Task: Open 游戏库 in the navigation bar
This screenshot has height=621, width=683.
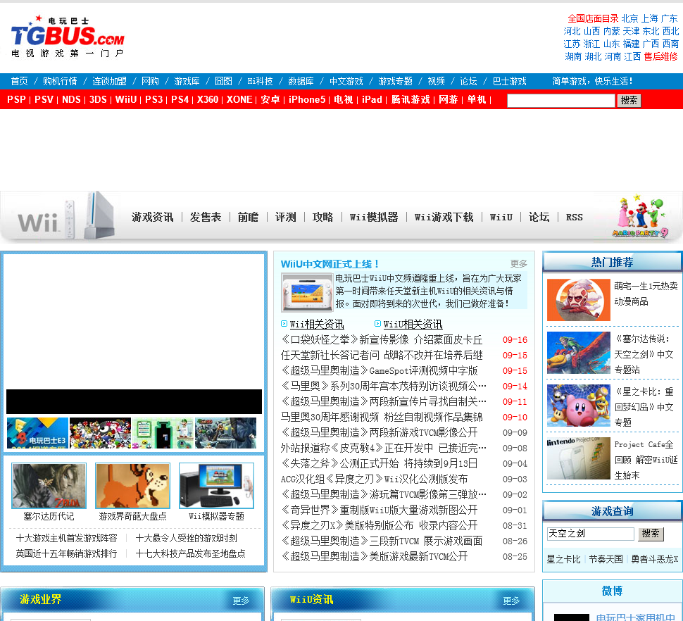Action: pyautogui.click(x=187, y=81)
